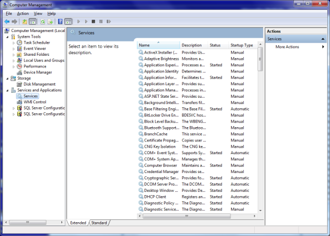This screenshot has height=236, width=330.
Task: Sort by the Startup Type column header
Action: [243, 45]
